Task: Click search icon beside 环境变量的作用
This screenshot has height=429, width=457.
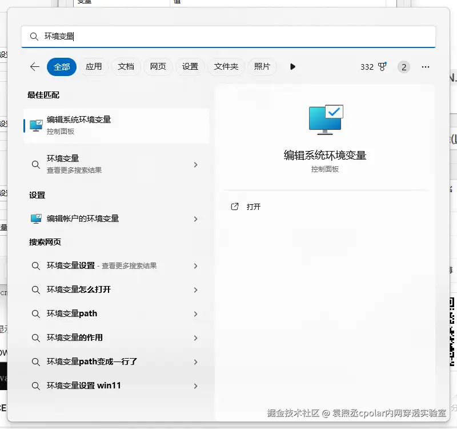Action: tap(35, 338)
